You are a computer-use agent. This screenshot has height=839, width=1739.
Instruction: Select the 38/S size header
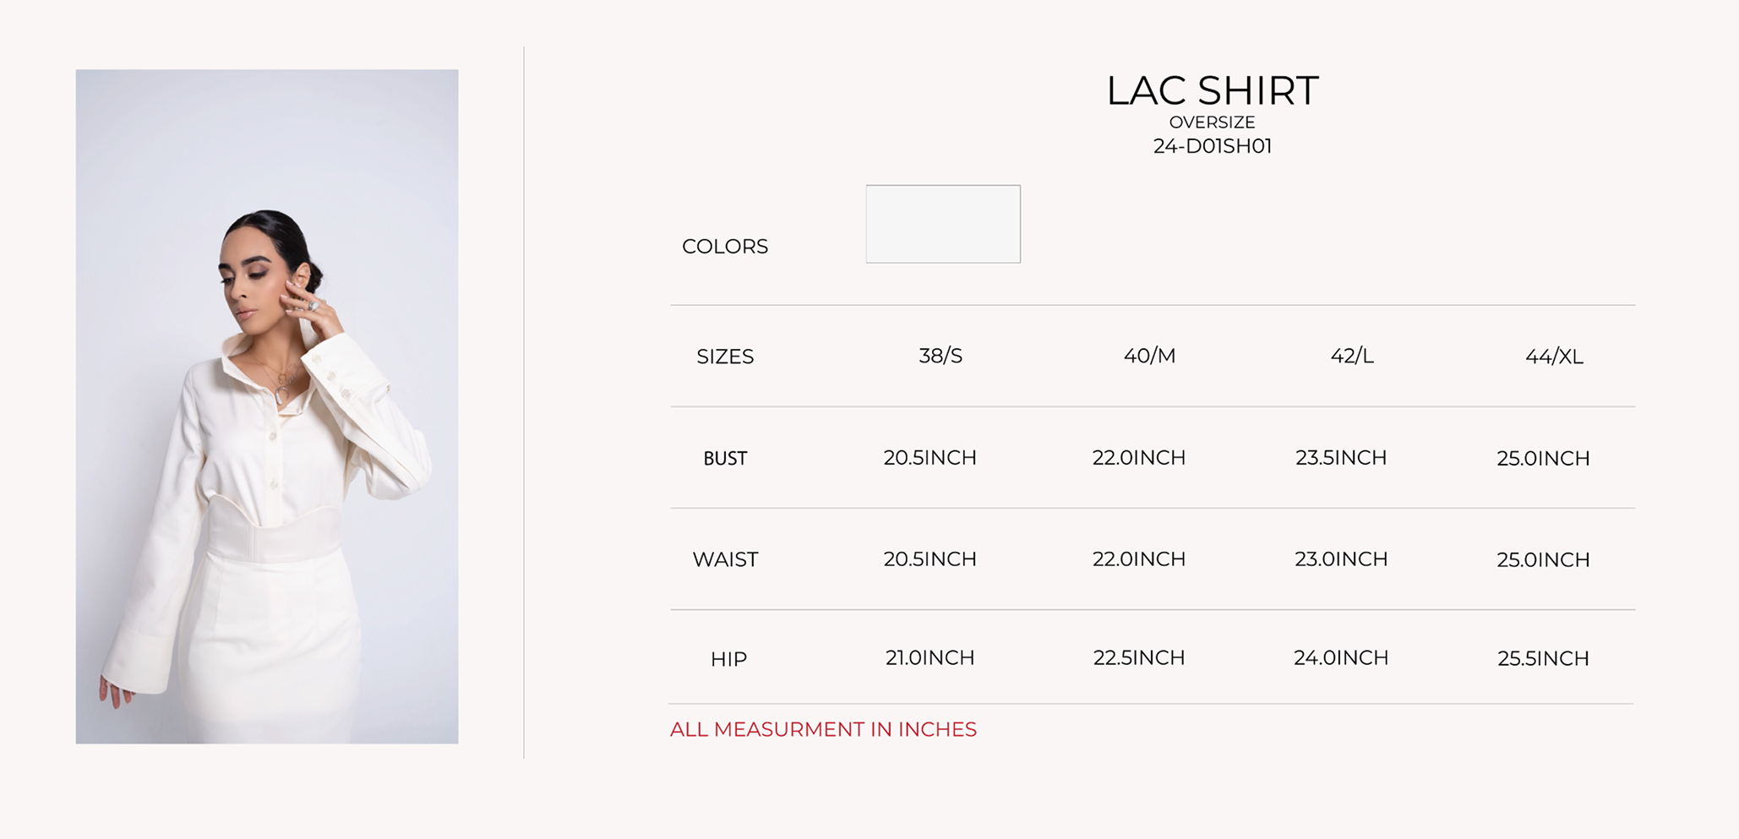point(940,356)
